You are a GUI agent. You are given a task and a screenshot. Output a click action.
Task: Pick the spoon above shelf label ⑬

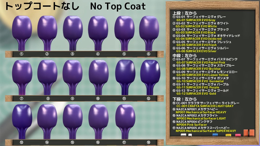tap(22, 122)
